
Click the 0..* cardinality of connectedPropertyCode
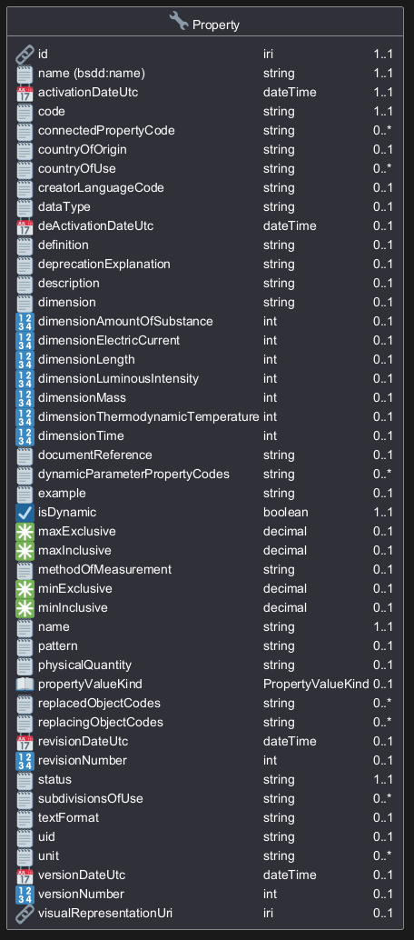tap(382, 130)
